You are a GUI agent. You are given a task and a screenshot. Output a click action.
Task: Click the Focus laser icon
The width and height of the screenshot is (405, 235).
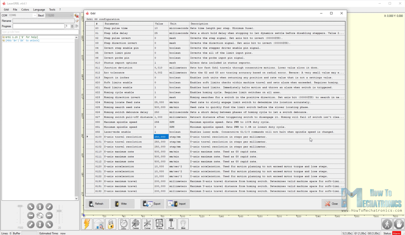coord(171,224)
